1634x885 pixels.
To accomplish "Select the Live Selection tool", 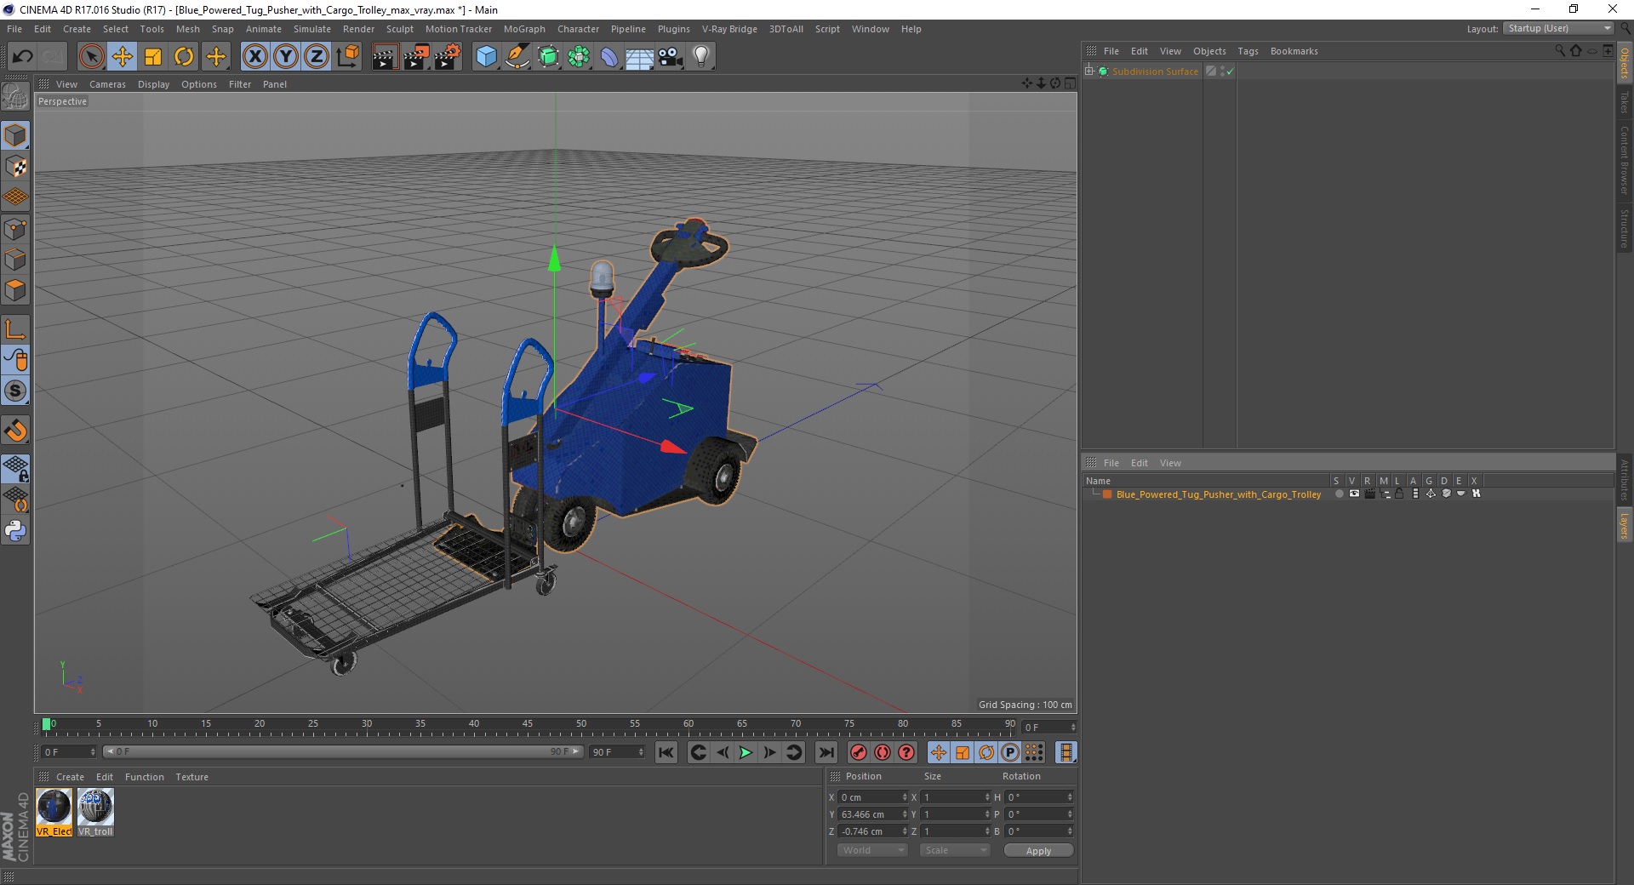I will [91, 57].
